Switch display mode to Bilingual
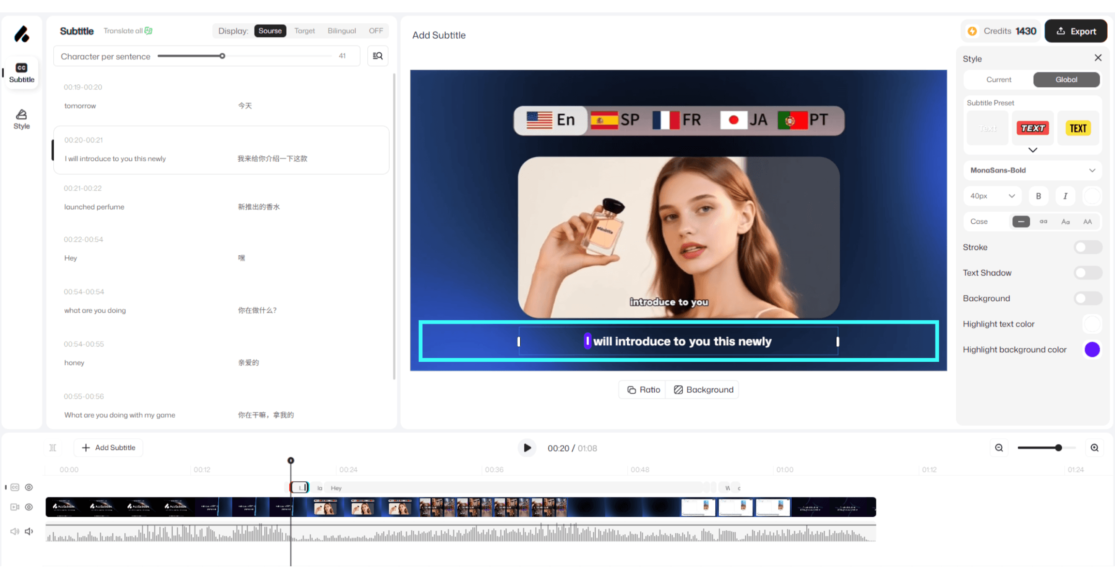The height and width of the screenshot is (586, 1115). click(x=342, y=31)
